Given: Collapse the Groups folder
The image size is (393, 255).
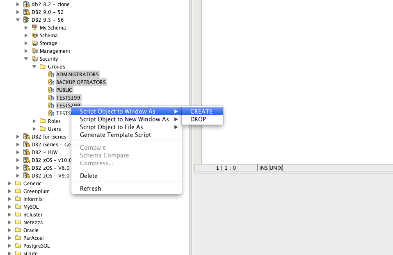Looking at the screenshot, I should [34, 67].
